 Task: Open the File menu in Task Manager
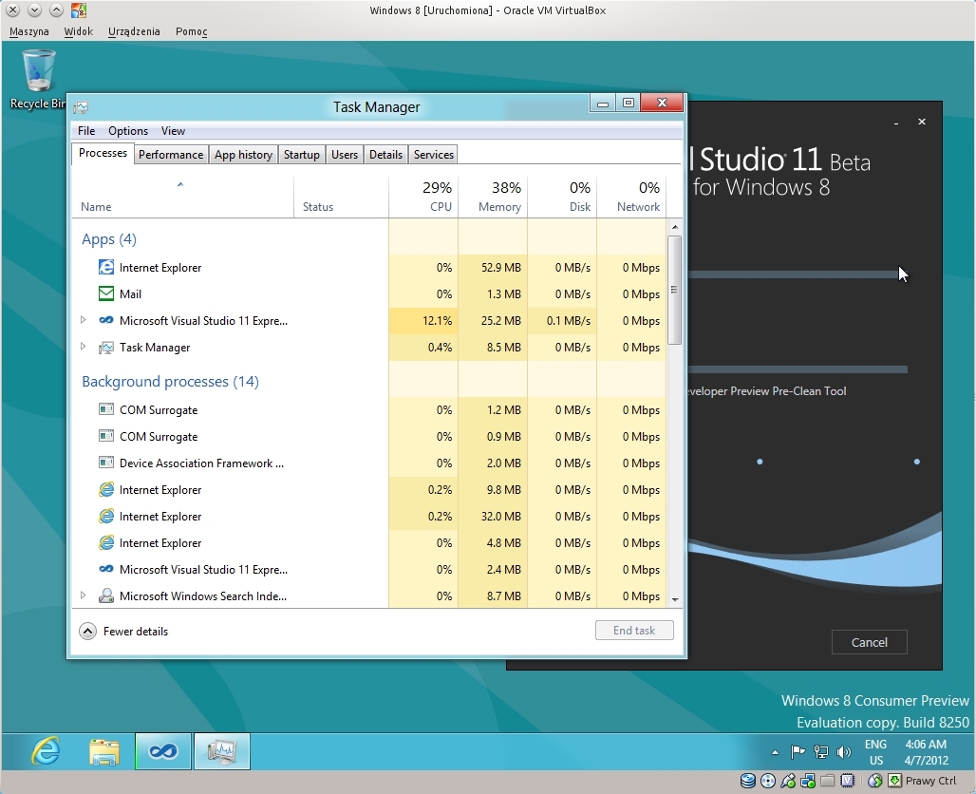pyautogui.click(x=86, y=131)
